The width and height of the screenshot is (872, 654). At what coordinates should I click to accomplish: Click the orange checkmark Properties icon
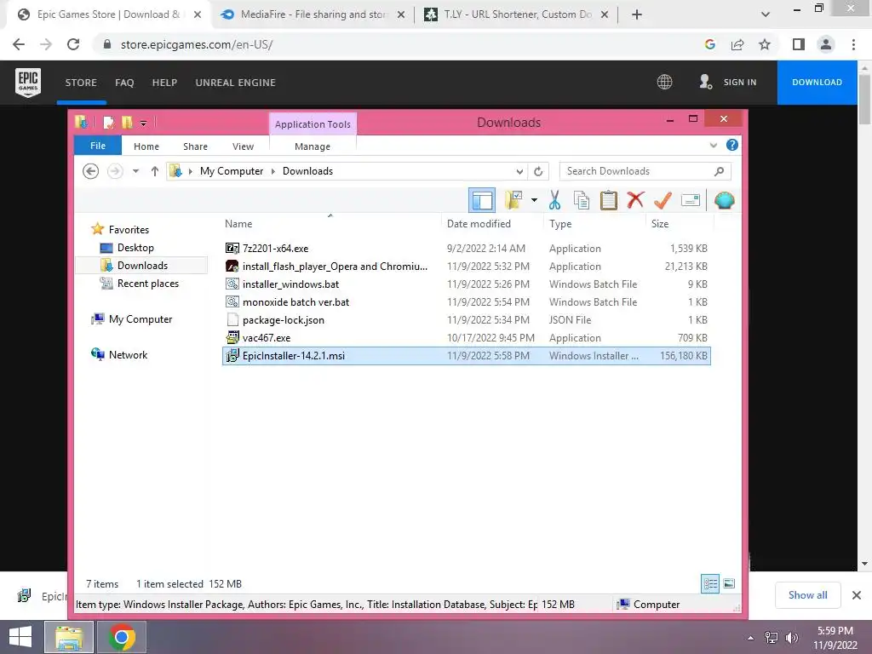click(x=663, y=200)
